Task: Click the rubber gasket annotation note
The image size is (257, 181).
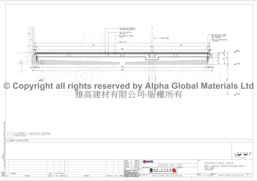Action: tap(120, 37)
